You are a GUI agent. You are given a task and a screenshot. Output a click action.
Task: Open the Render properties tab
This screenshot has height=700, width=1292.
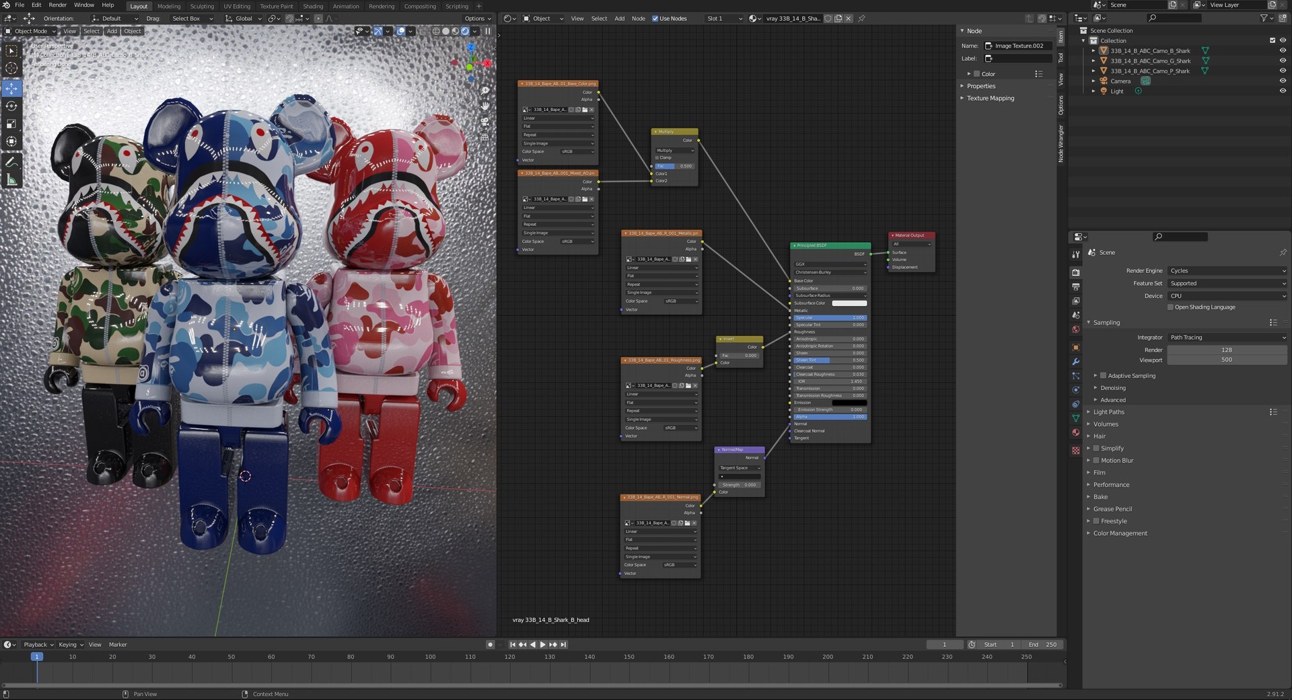click(1076, 272)
